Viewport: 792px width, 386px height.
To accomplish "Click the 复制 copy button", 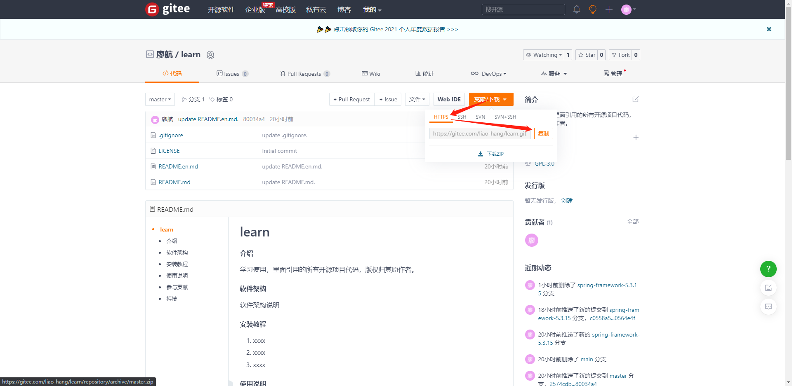I will [543, 133].
